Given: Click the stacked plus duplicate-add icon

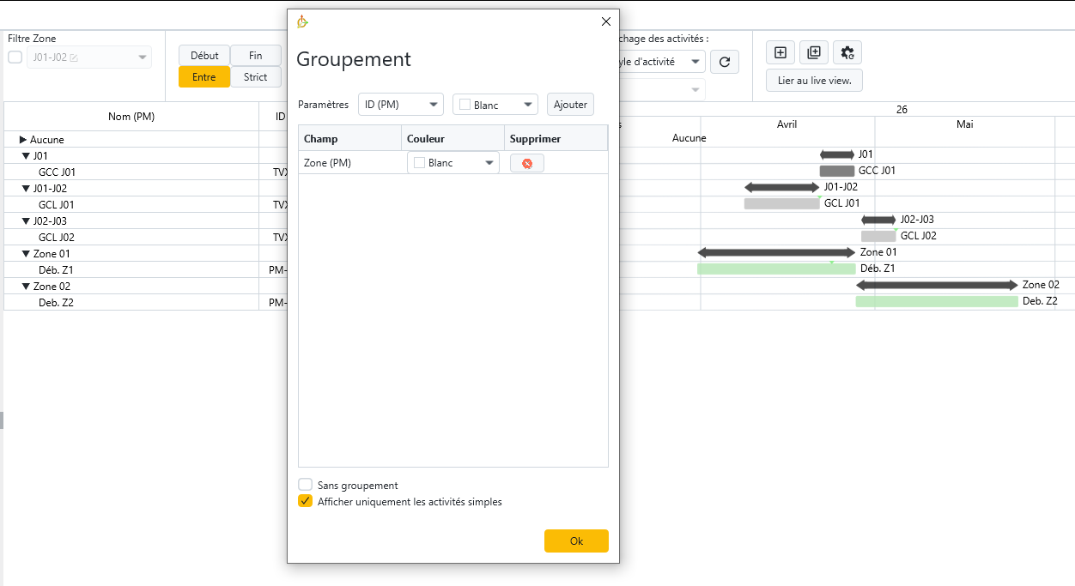Looking at the screenshot, I should [x=814, y=52].
